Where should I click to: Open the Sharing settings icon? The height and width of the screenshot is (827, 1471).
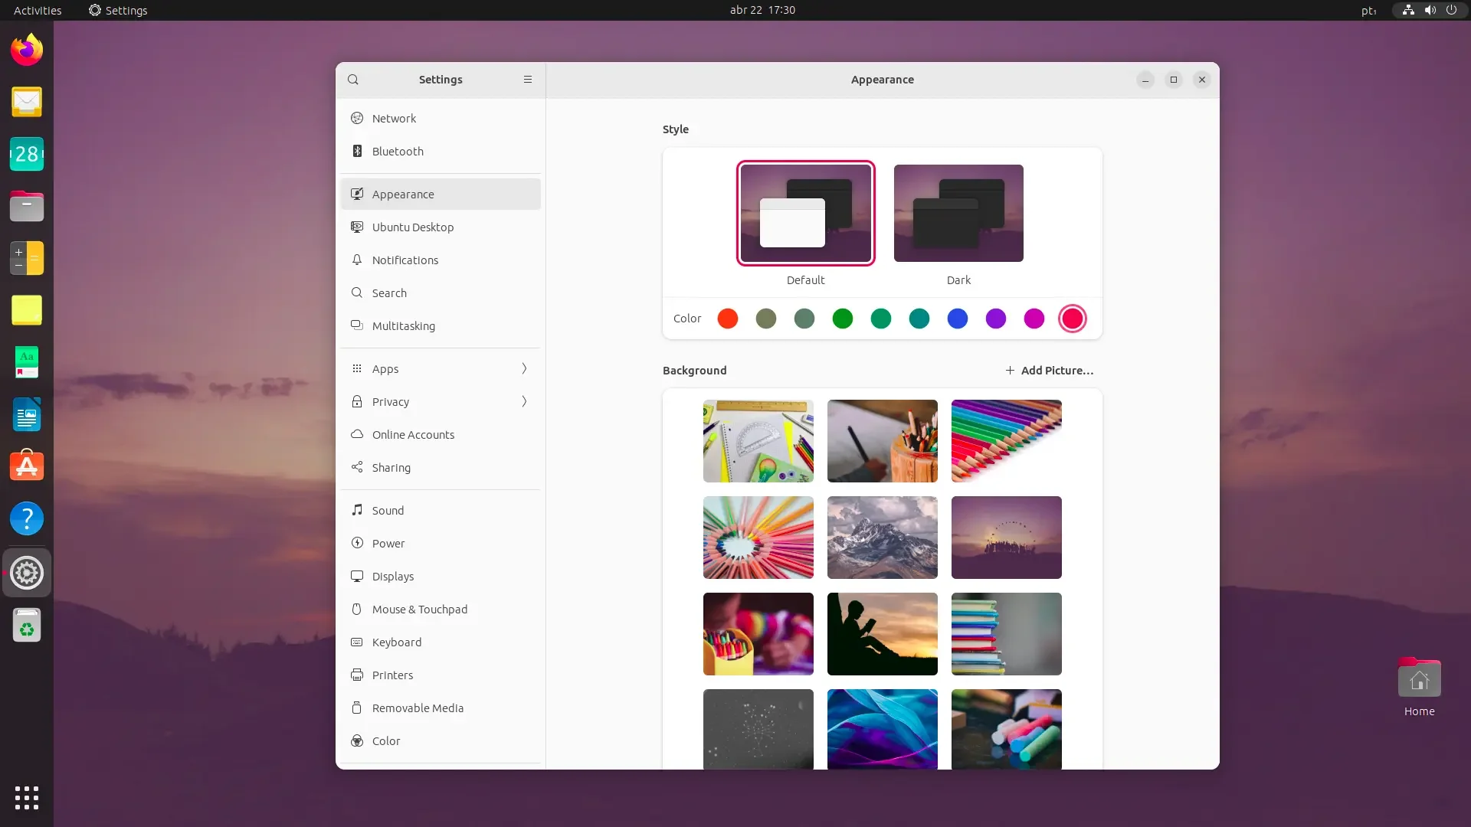pyautogui.click(x=357, y=468)
